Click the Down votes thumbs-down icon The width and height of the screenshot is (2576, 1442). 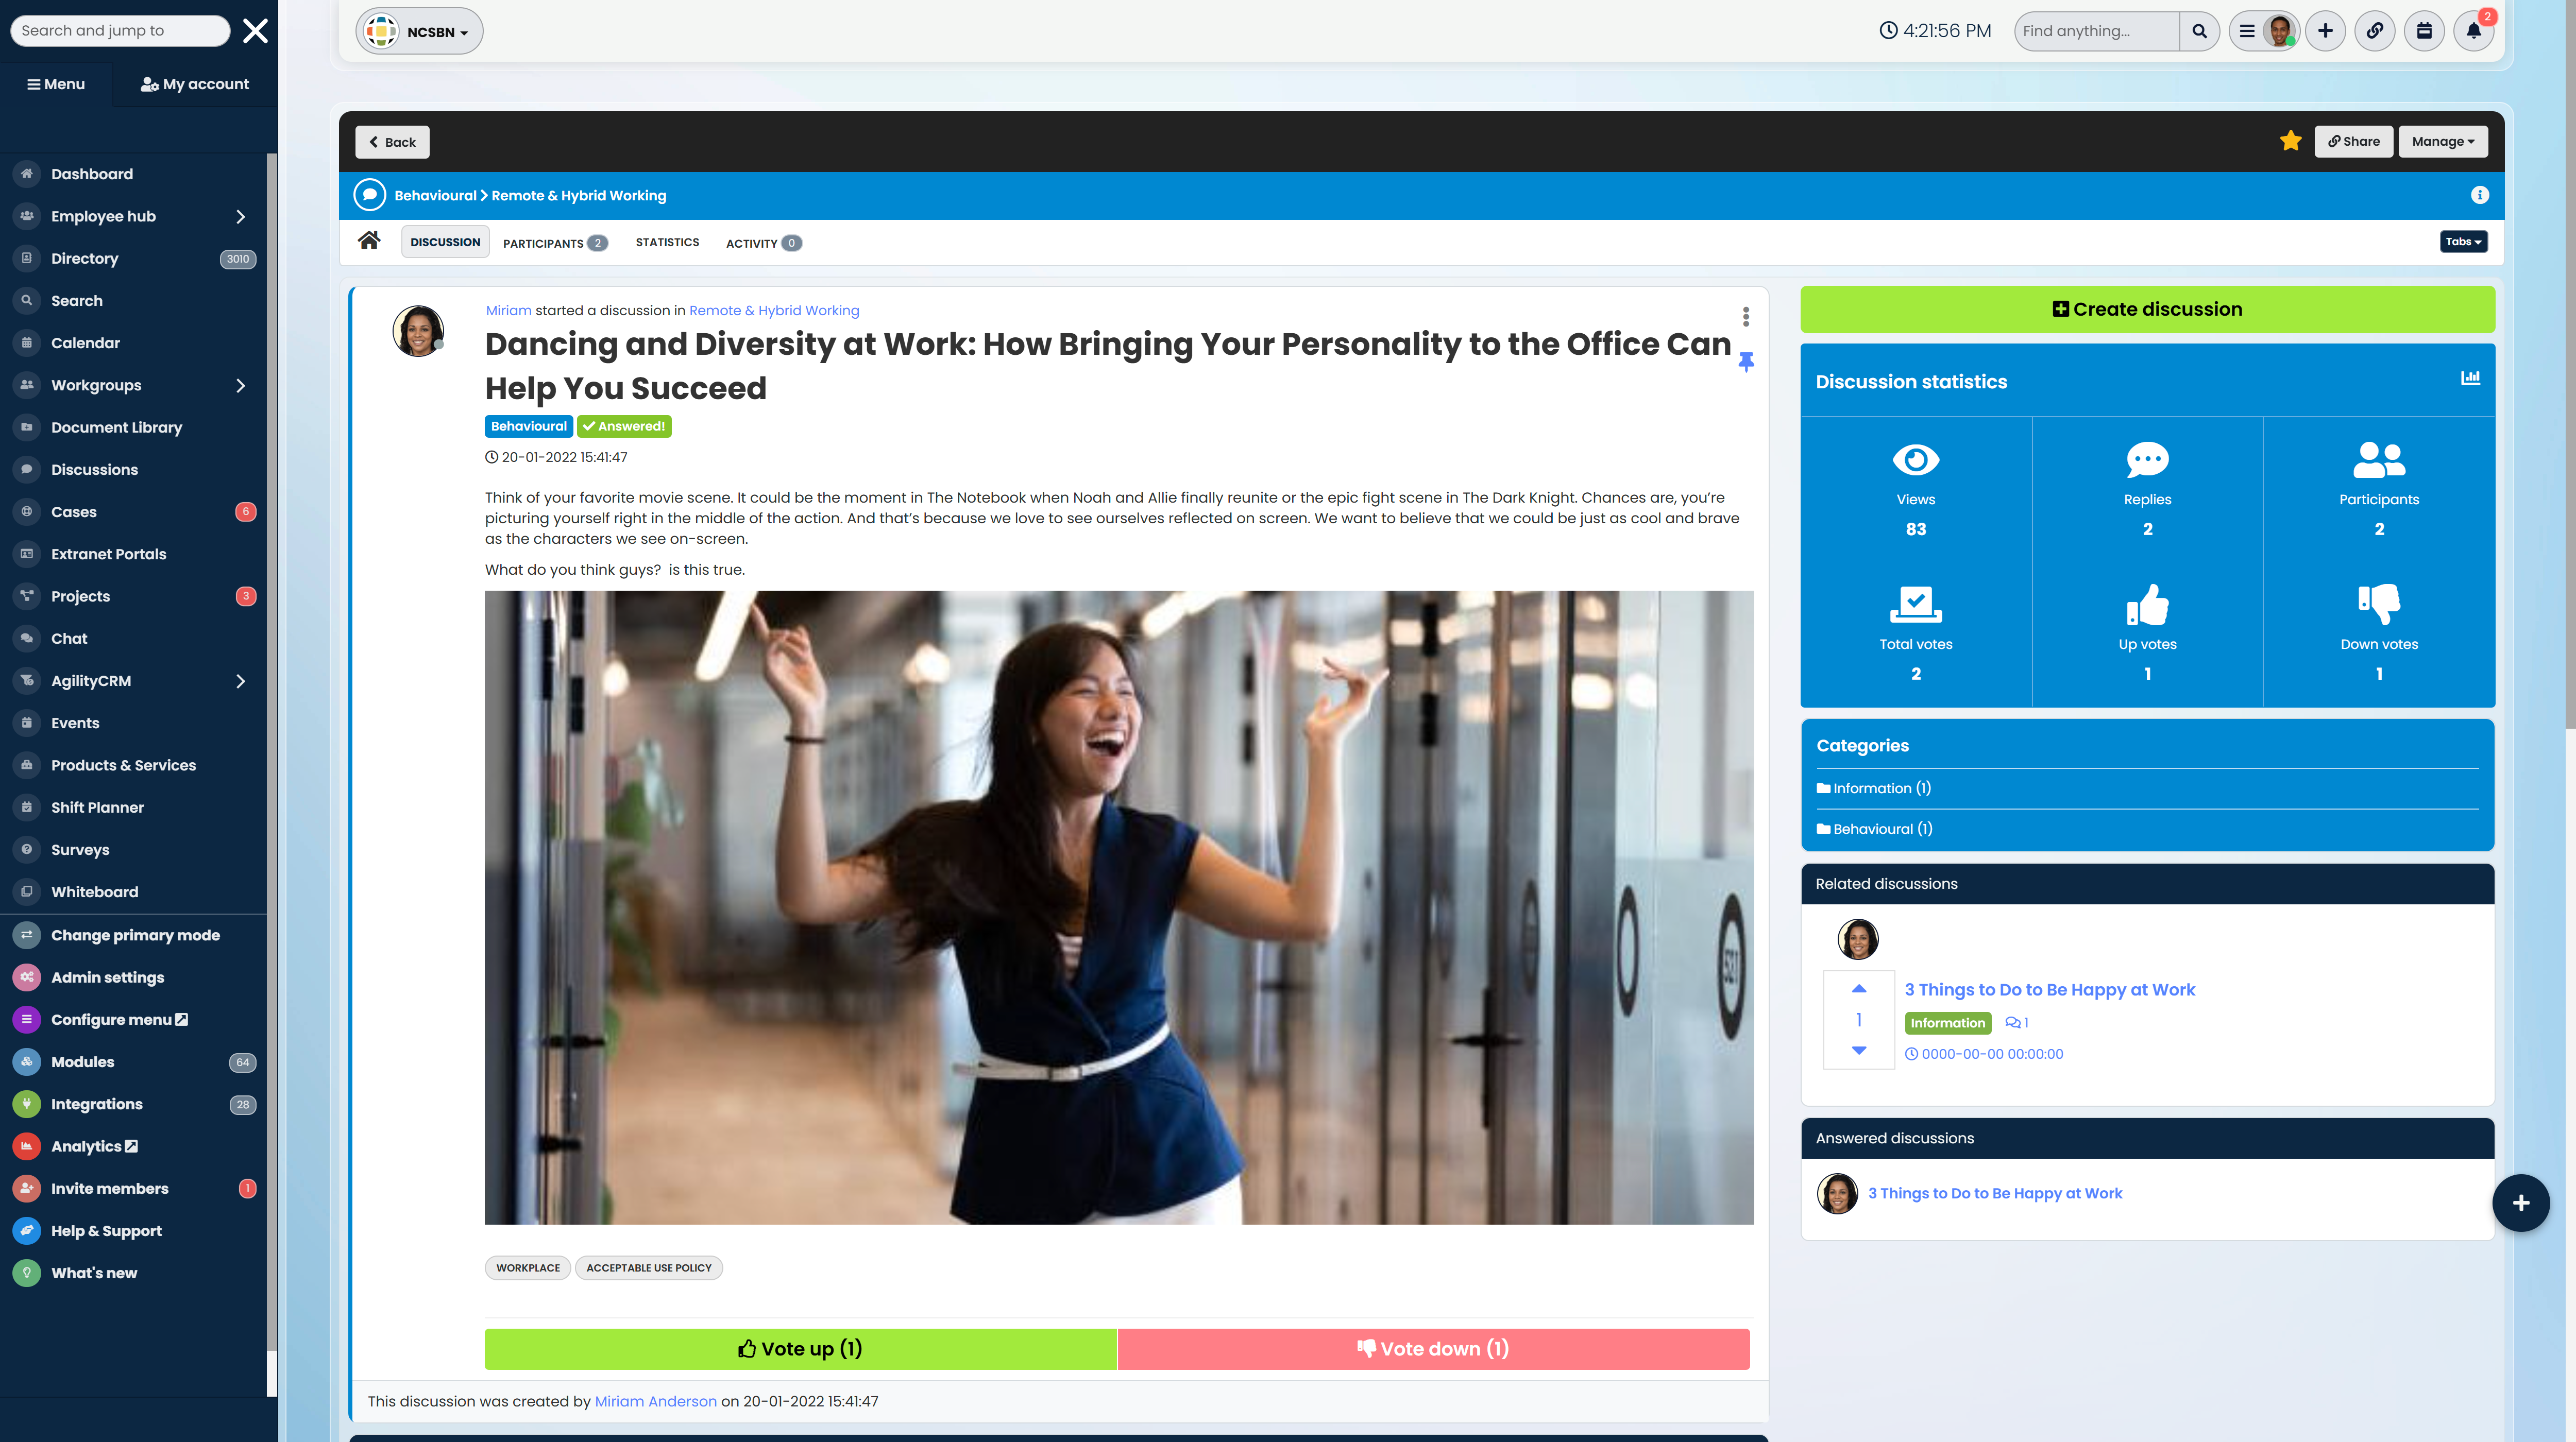pyautogui.click(x=2379, y=604)
